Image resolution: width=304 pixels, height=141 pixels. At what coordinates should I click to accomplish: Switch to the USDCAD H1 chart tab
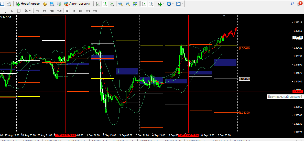53,140
